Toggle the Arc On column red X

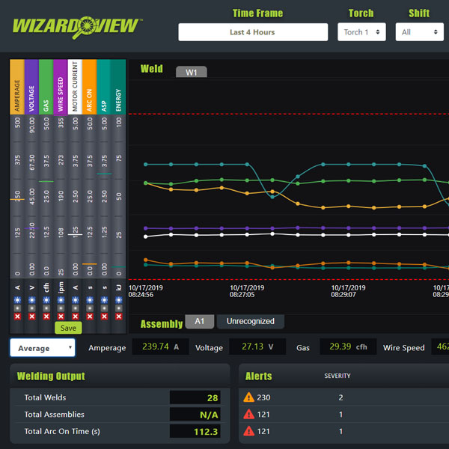[90, 317]
